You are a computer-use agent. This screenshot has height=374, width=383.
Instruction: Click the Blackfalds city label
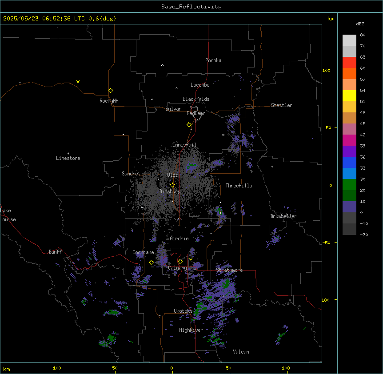[196, 99]
